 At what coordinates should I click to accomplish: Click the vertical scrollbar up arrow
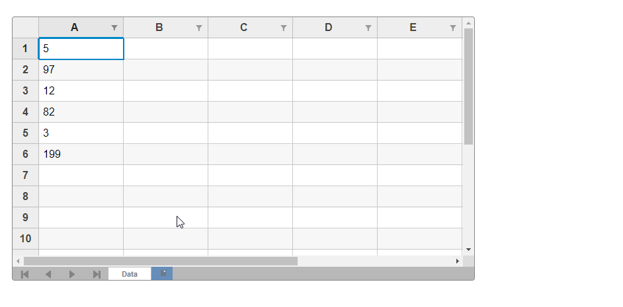click(x=468, y=23)
